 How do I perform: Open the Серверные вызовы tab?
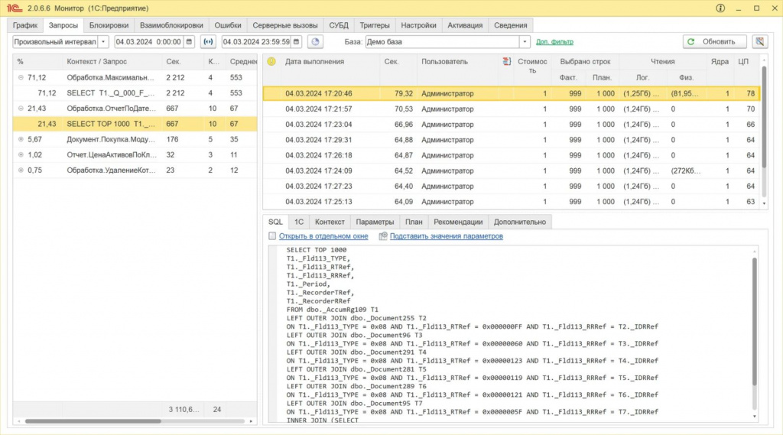(x=285, y=25)
